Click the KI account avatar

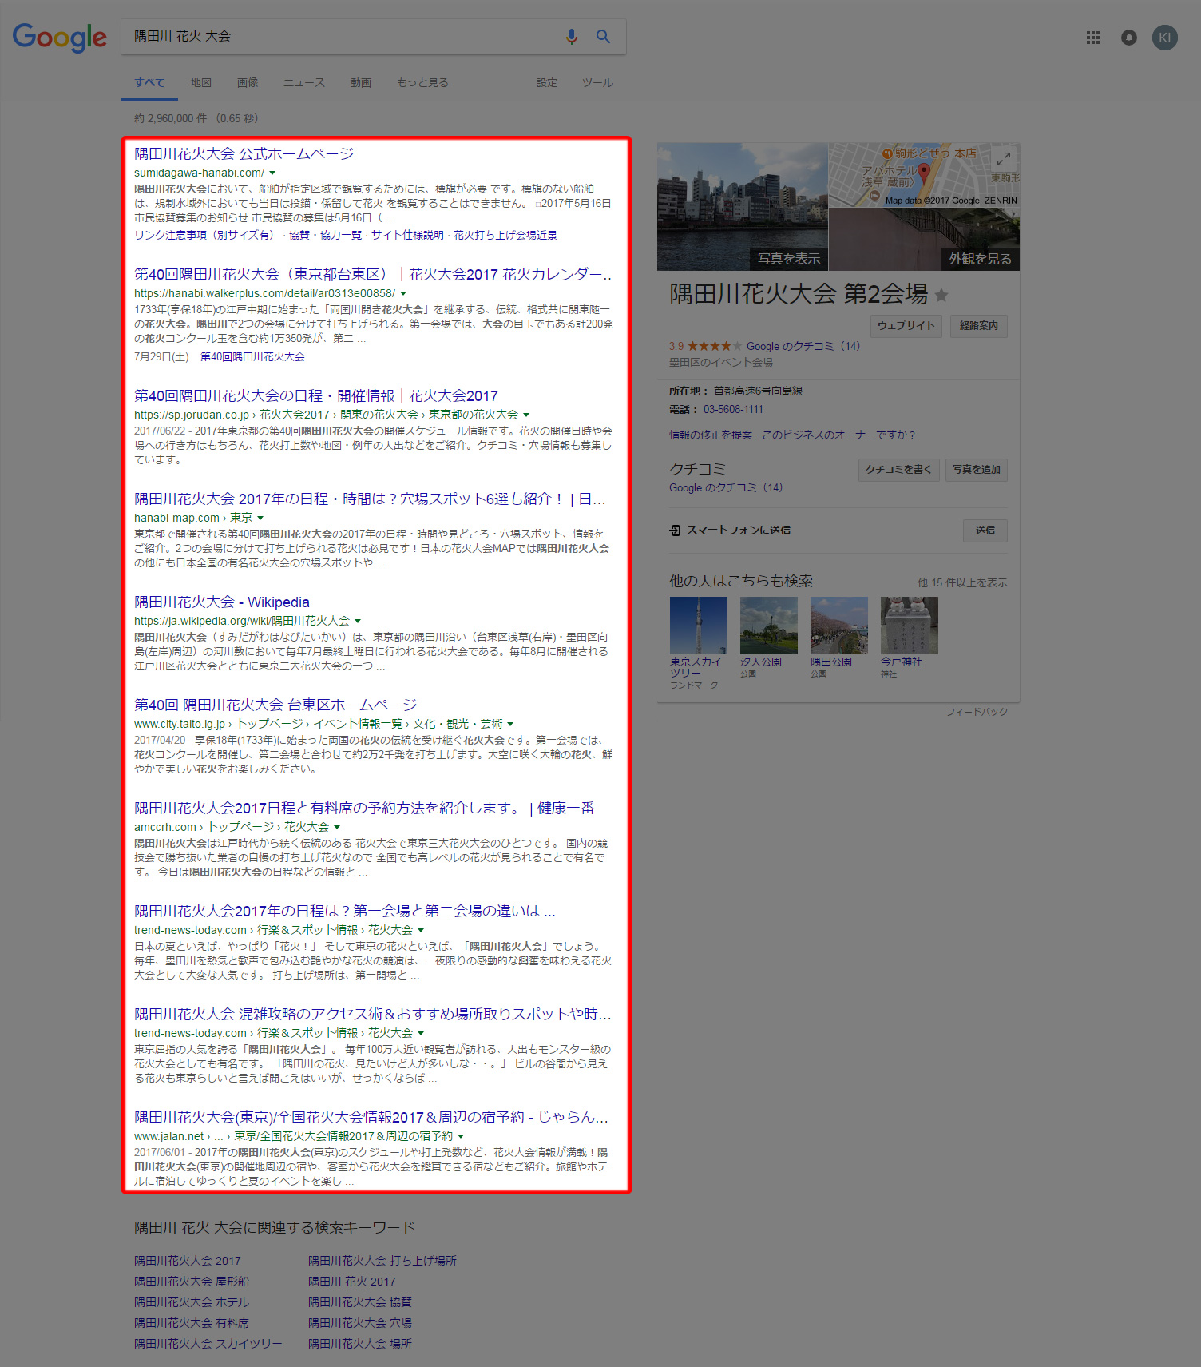coord(1164,38)
